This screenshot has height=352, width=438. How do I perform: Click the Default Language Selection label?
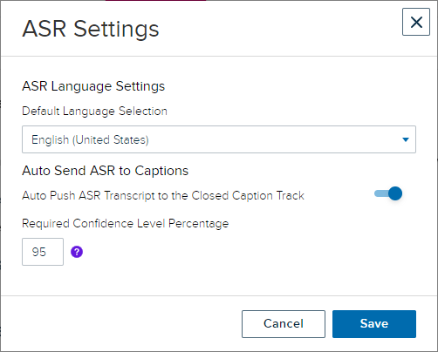[94, 112]
